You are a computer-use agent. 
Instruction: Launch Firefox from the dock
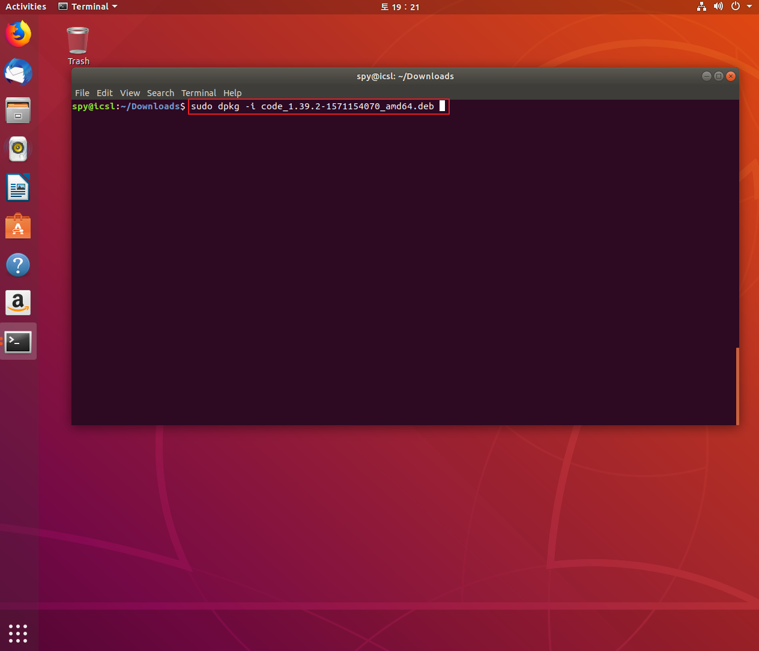click(x=18, y=33)
